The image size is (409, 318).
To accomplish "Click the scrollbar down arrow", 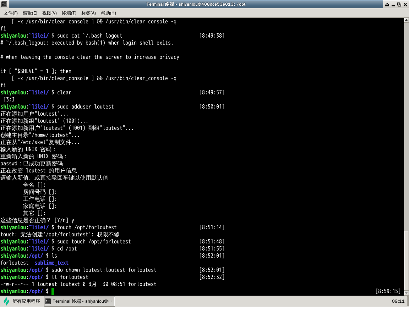I will [407, 293].
